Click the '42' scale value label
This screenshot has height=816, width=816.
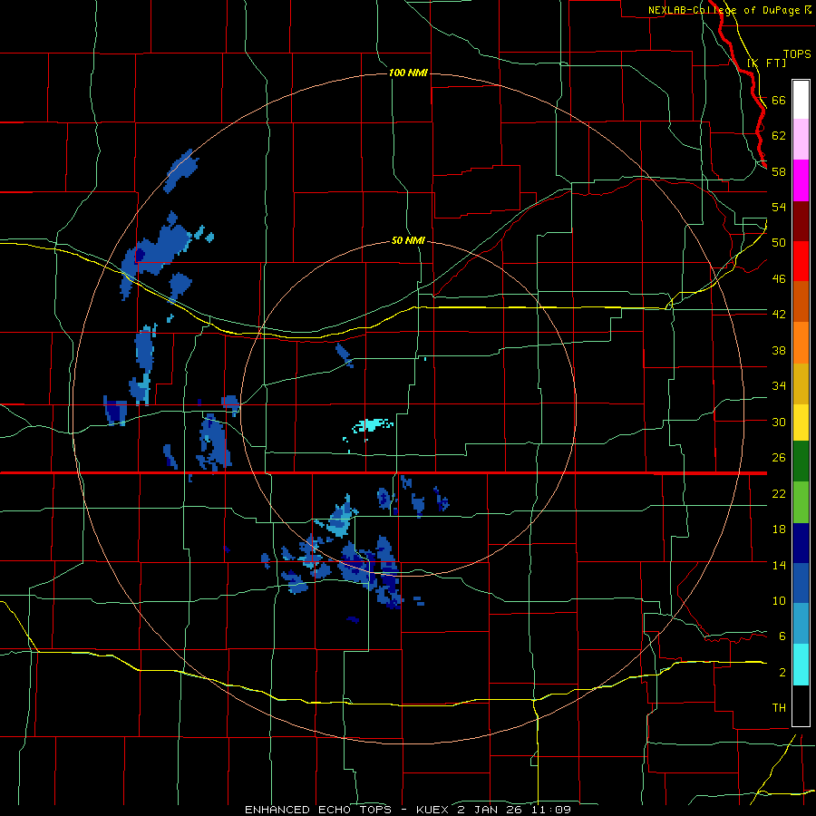779,314
